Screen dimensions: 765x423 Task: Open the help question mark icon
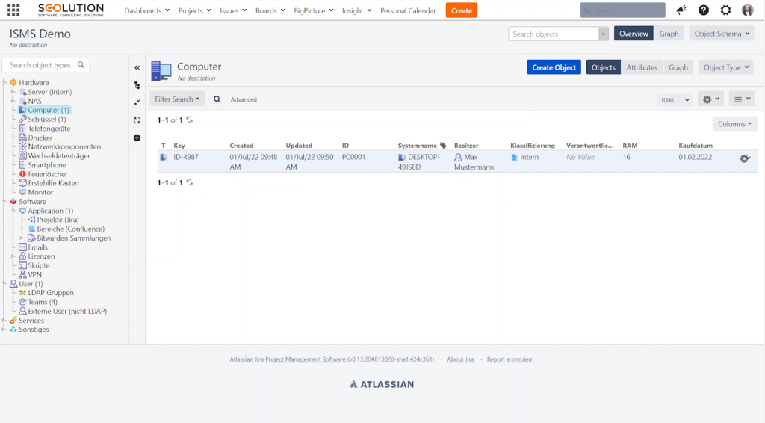click(704, 10)
